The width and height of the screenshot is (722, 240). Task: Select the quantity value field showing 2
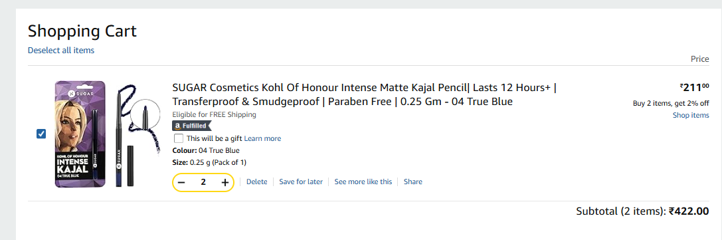click(x=203, y=182)
